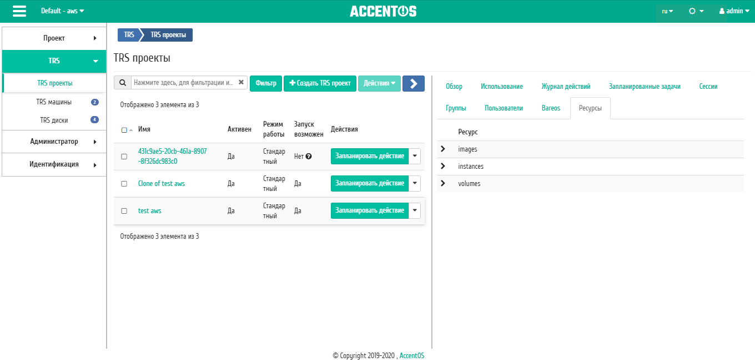Click the help question-mark next to Нет

(309, 157)
